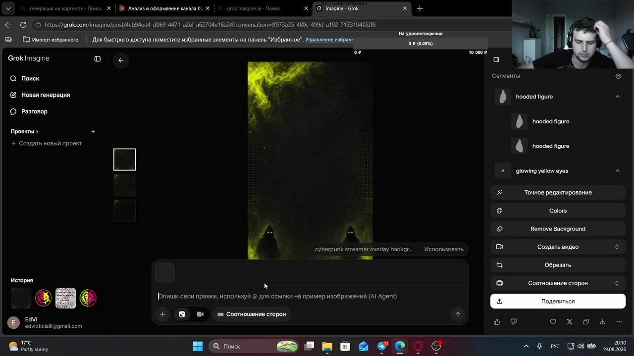Open the Создать видео options
Screen dimensions: 634x356
(558, 247)
